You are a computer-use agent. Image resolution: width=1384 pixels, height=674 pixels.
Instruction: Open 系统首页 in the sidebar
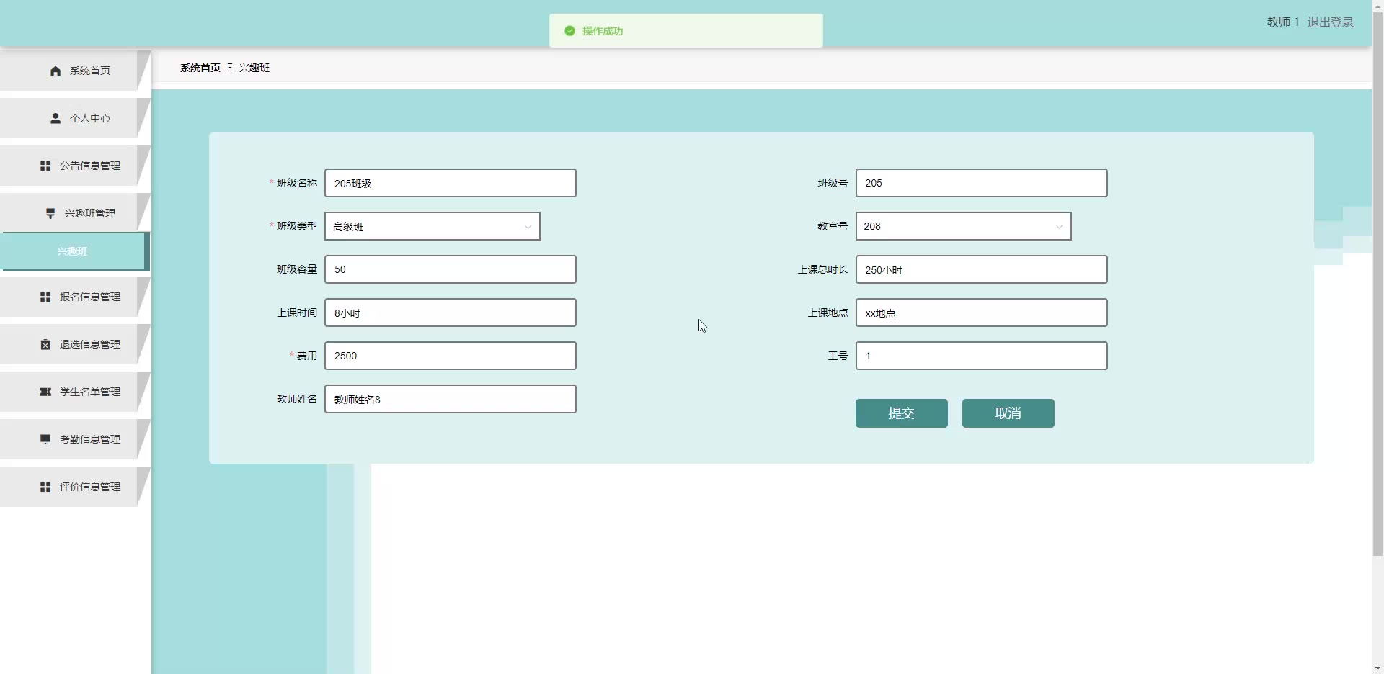[75, 71]
